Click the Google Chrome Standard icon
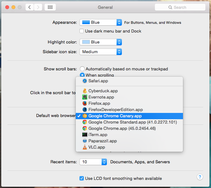Image resolution: width=211 pixels, height=188 pixels. pyautogui.click(x=85, y=122)
